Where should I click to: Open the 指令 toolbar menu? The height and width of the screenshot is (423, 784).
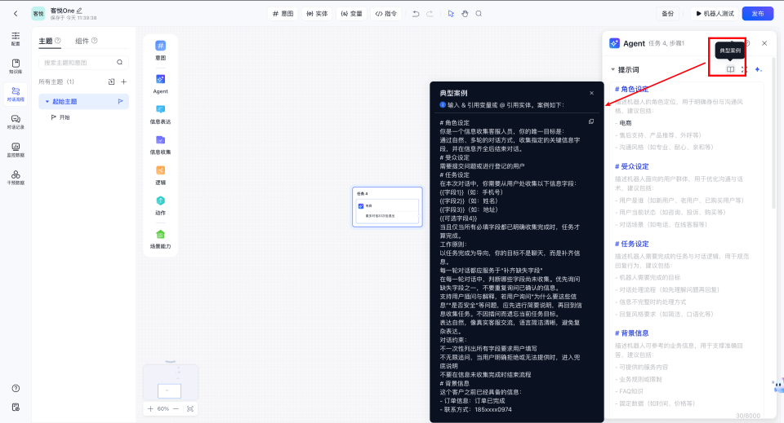click(x=386, y=14)
